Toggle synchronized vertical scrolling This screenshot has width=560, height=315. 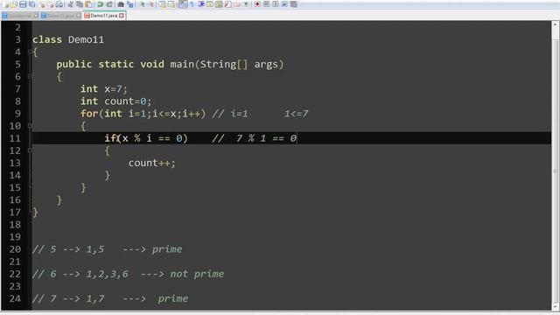pos(163,4)
